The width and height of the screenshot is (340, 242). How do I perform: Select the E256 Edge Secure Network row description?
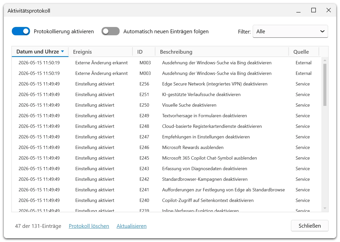pos(215,84)
